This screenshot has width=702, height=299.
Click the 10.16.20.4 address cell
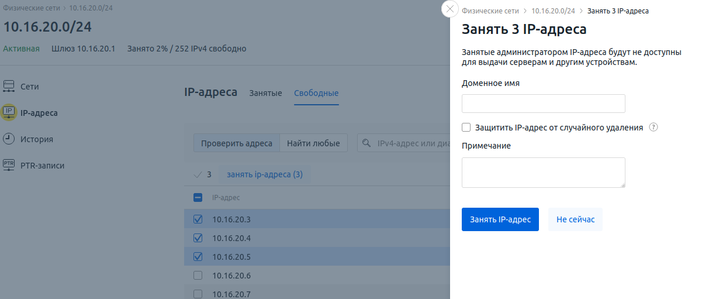(231, 238)
